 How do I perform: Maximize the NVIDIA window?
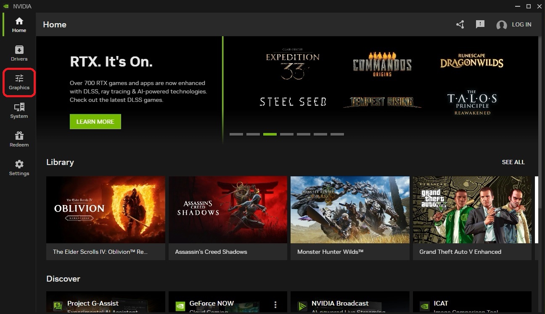(x=529, y=6)
